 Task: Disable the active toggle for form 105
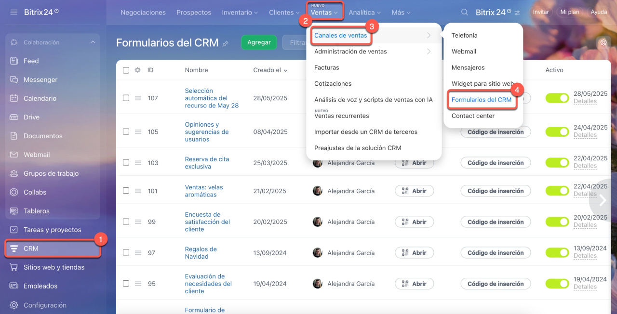(x=557, y=132)
